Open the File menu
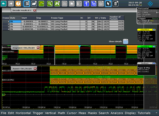Image resolution: width=159 pixels, height=116 pixels. click(4, 113)
